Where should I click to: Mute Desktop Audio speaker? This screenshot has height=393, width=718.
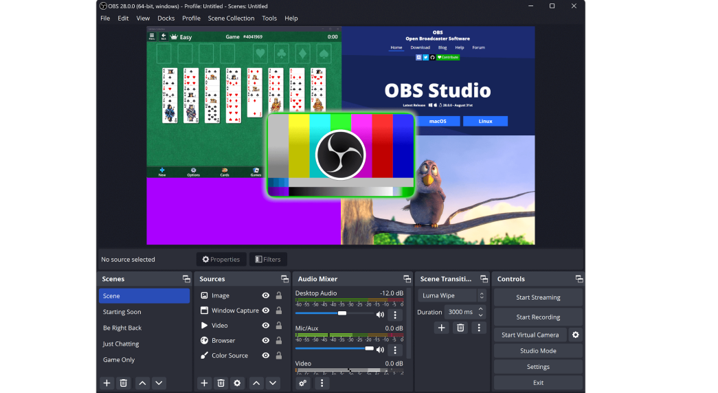pos(380,315)
